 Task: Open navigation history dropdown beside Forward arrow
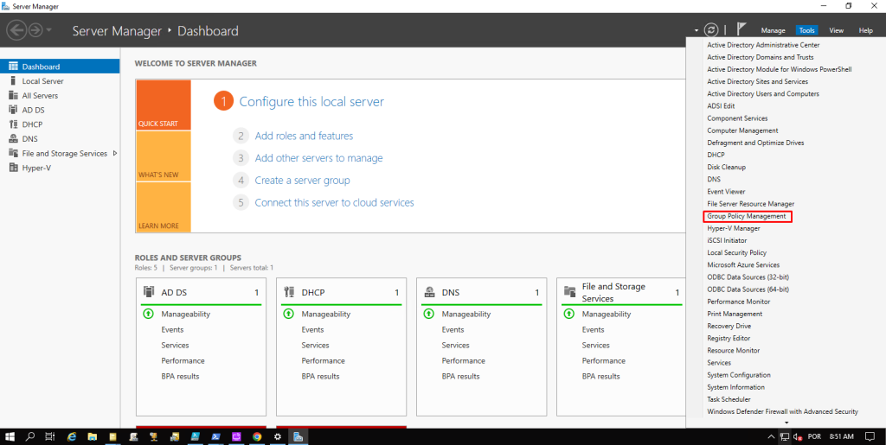point(49,30)
